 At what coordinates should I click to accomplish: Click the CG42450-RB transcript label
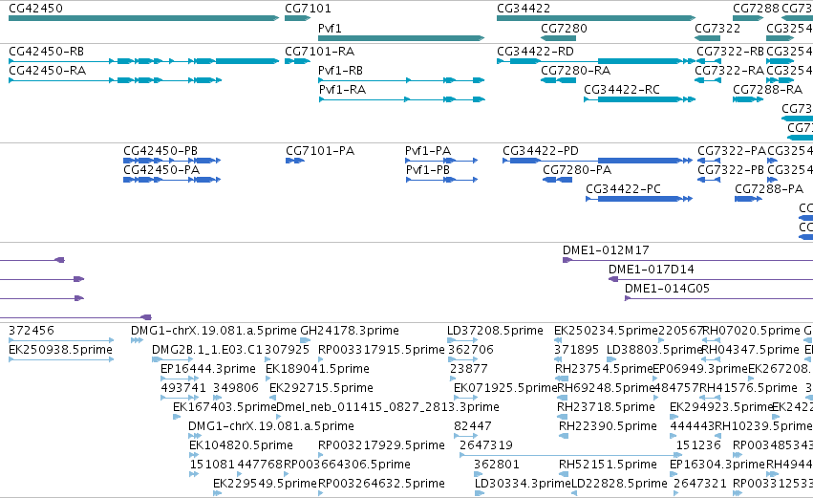pyautogui.click(x=46, y=52)
